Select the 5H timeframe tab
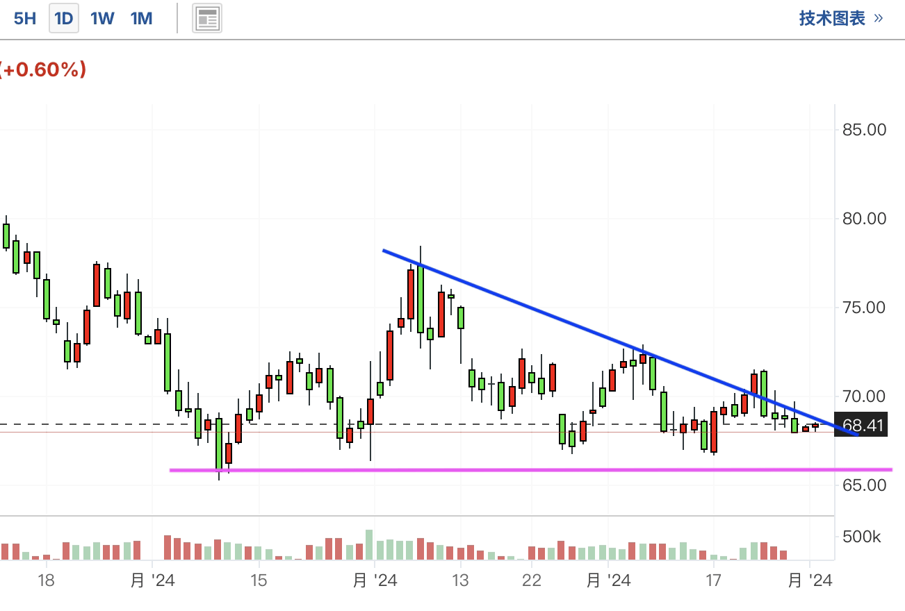Screen dimensions: 905x611 click(24, 19)
